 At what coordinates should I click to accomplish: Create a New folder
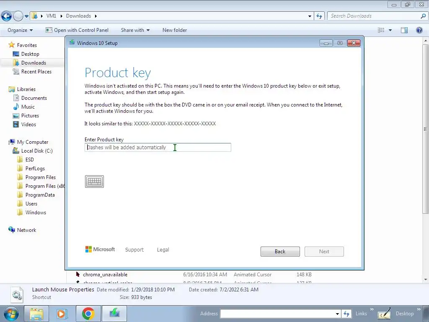click(x=175, y=30)
